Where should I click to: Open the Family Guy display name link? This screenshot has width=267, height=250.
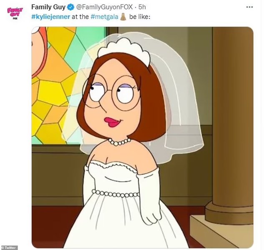click(48, 7)
